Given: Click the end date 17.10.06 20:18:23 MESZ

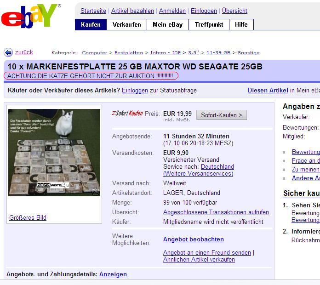Looking at the screenshot, I should coord(198,143).
